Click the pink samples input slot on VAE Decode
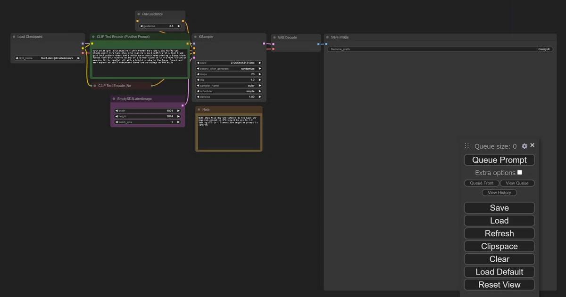 tap(273, 44)
